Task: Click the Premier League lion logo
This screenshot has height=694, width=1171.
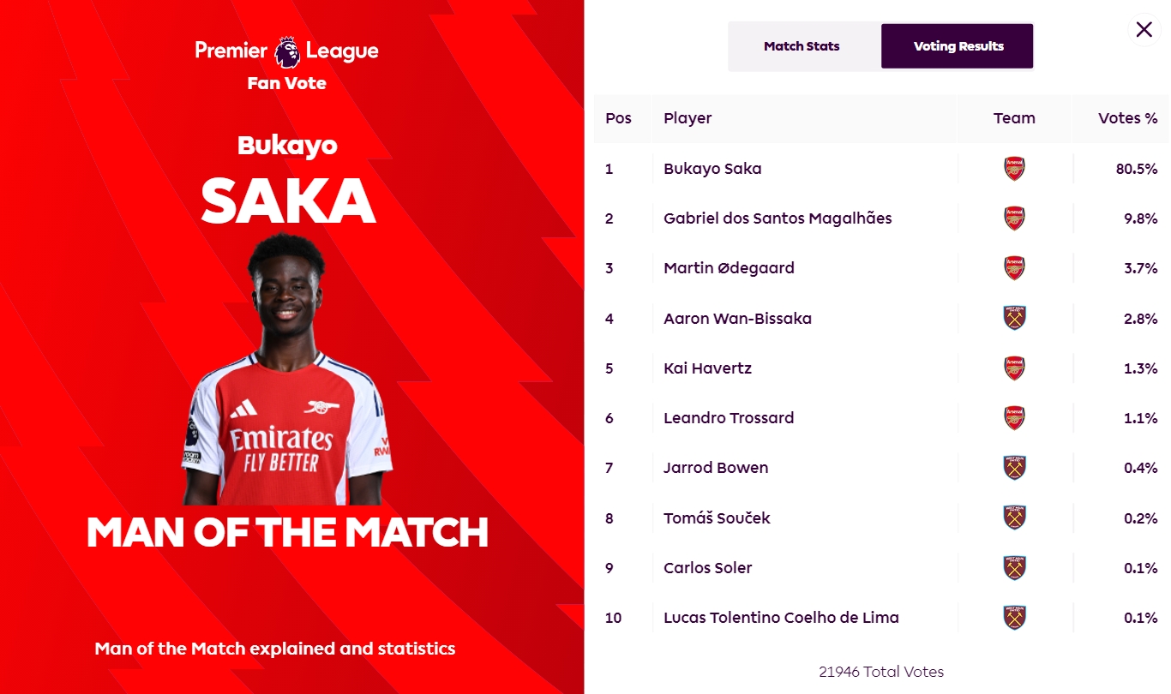Action: 287,52
